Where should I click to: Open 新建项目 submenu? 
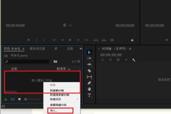62,99
